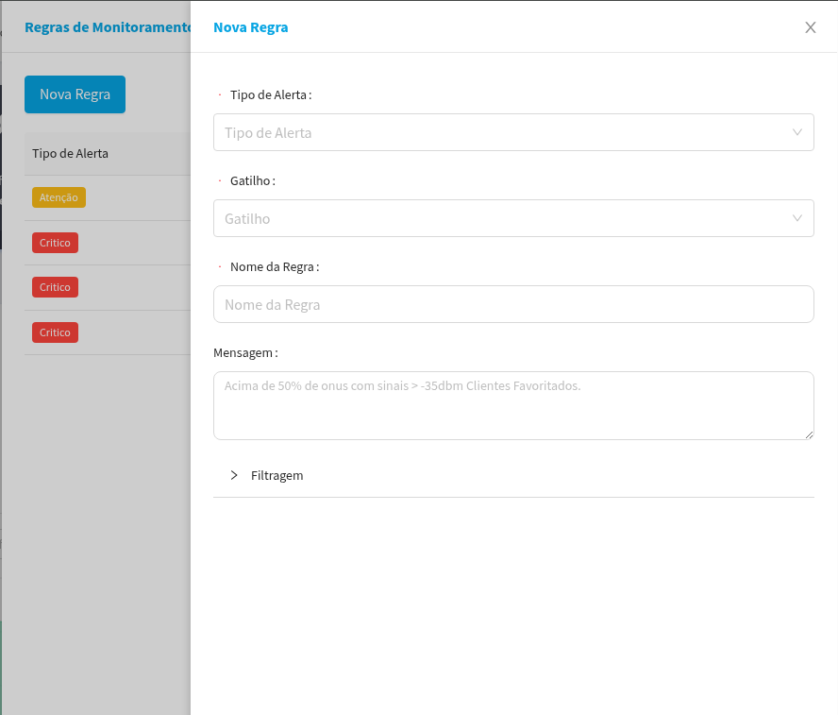Click the Nome da Regra field label
Image resolution: width=838 pixels, height=715 pixels.
click(275, 267)
